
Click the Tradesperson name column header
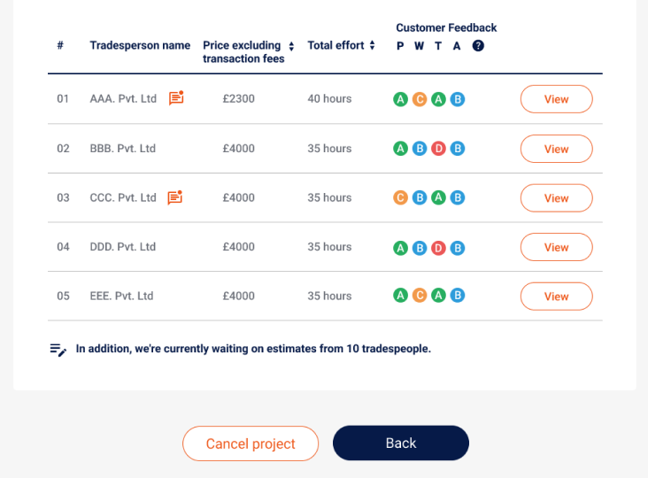[x=140, y=45]
